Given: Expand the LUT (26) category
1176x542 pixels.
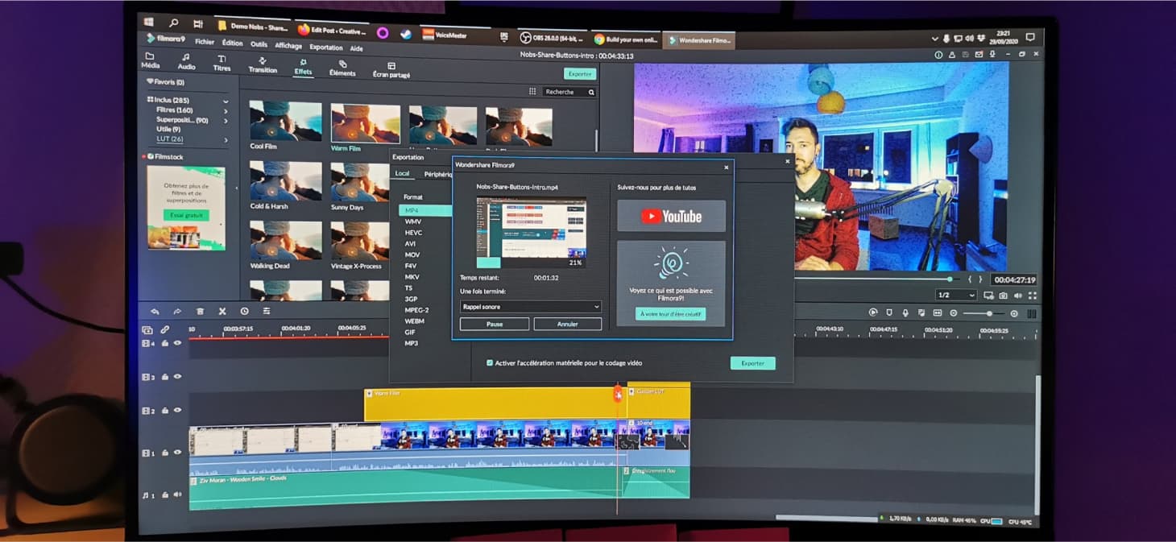Looking at the screenshot, I should (226, 140).
